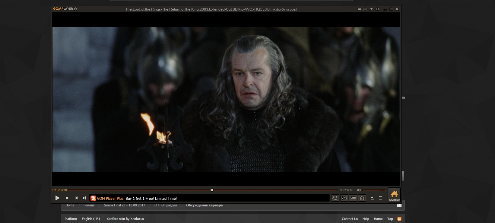Viewport: 495px width, 223px height.
Task: Toggle pin window always on top
Action: click(371, 9)
